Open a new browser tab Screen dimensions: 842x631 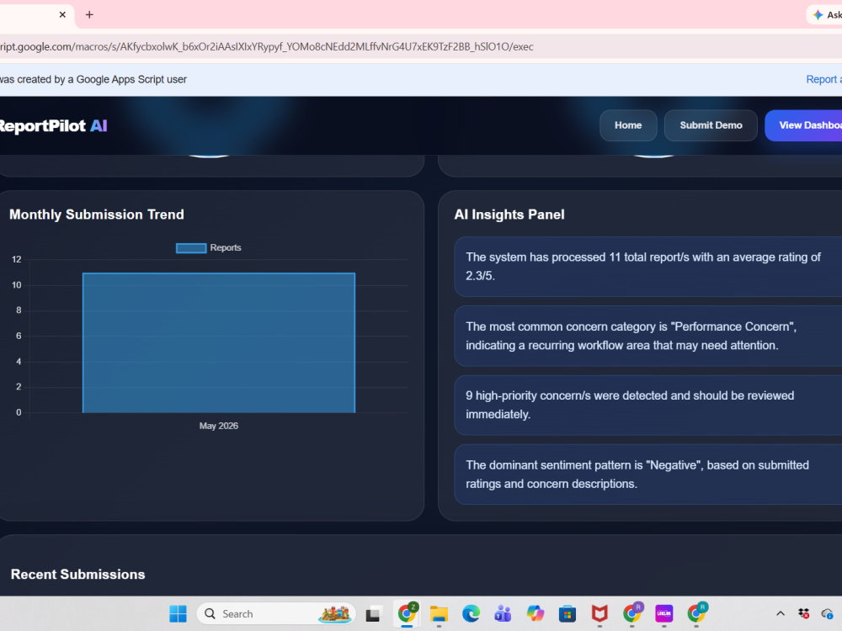[x=90, y=14]
